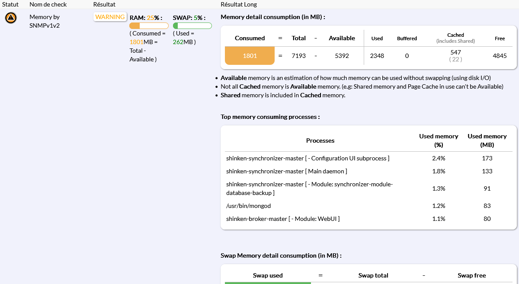Click the Résultat column header
Viewport: 519px width, 284px height.
click(104, 4)
